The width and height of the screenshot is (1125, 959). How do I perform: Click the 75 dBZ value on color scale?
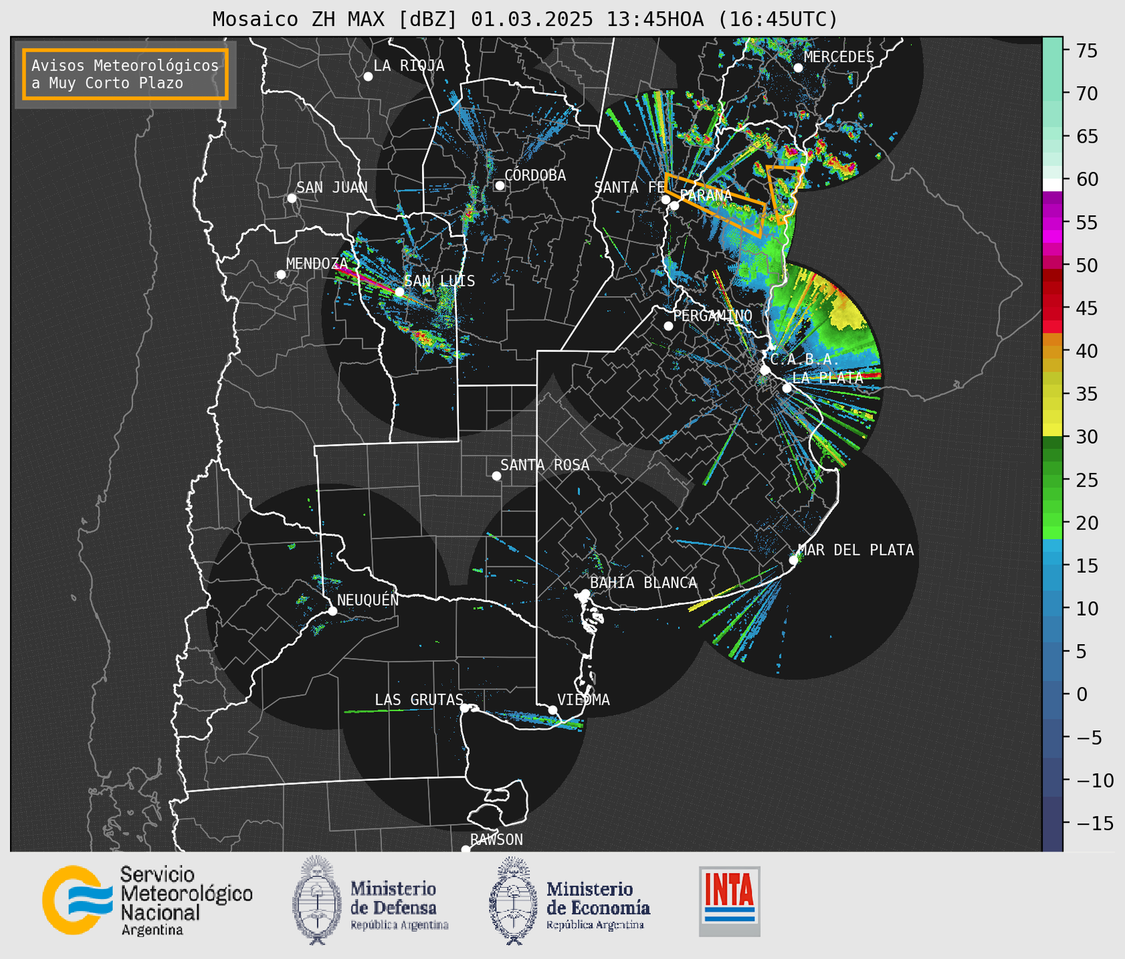(1086, 51)
